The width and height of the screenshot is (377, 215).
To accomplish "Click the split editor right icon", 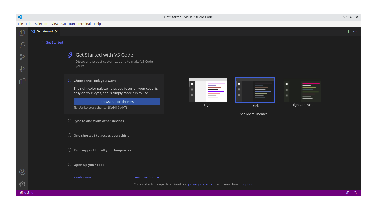I will pyautogui.click(x=348, y=31).
